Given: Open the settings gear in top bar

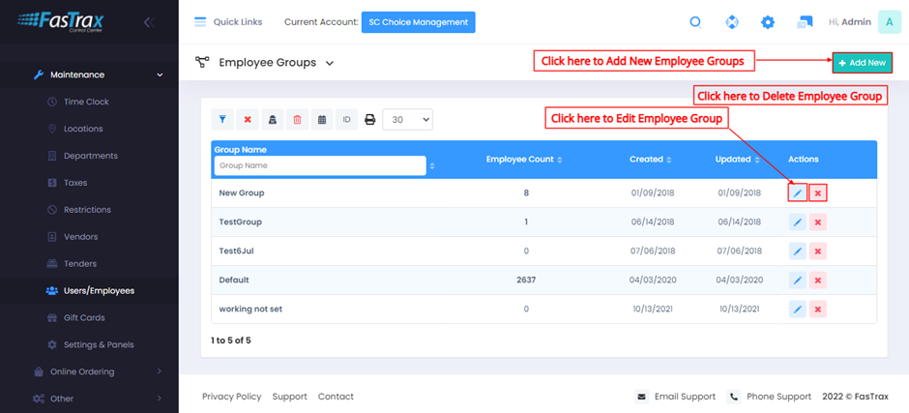Looking at the screenshot, I should click(768, 22).
